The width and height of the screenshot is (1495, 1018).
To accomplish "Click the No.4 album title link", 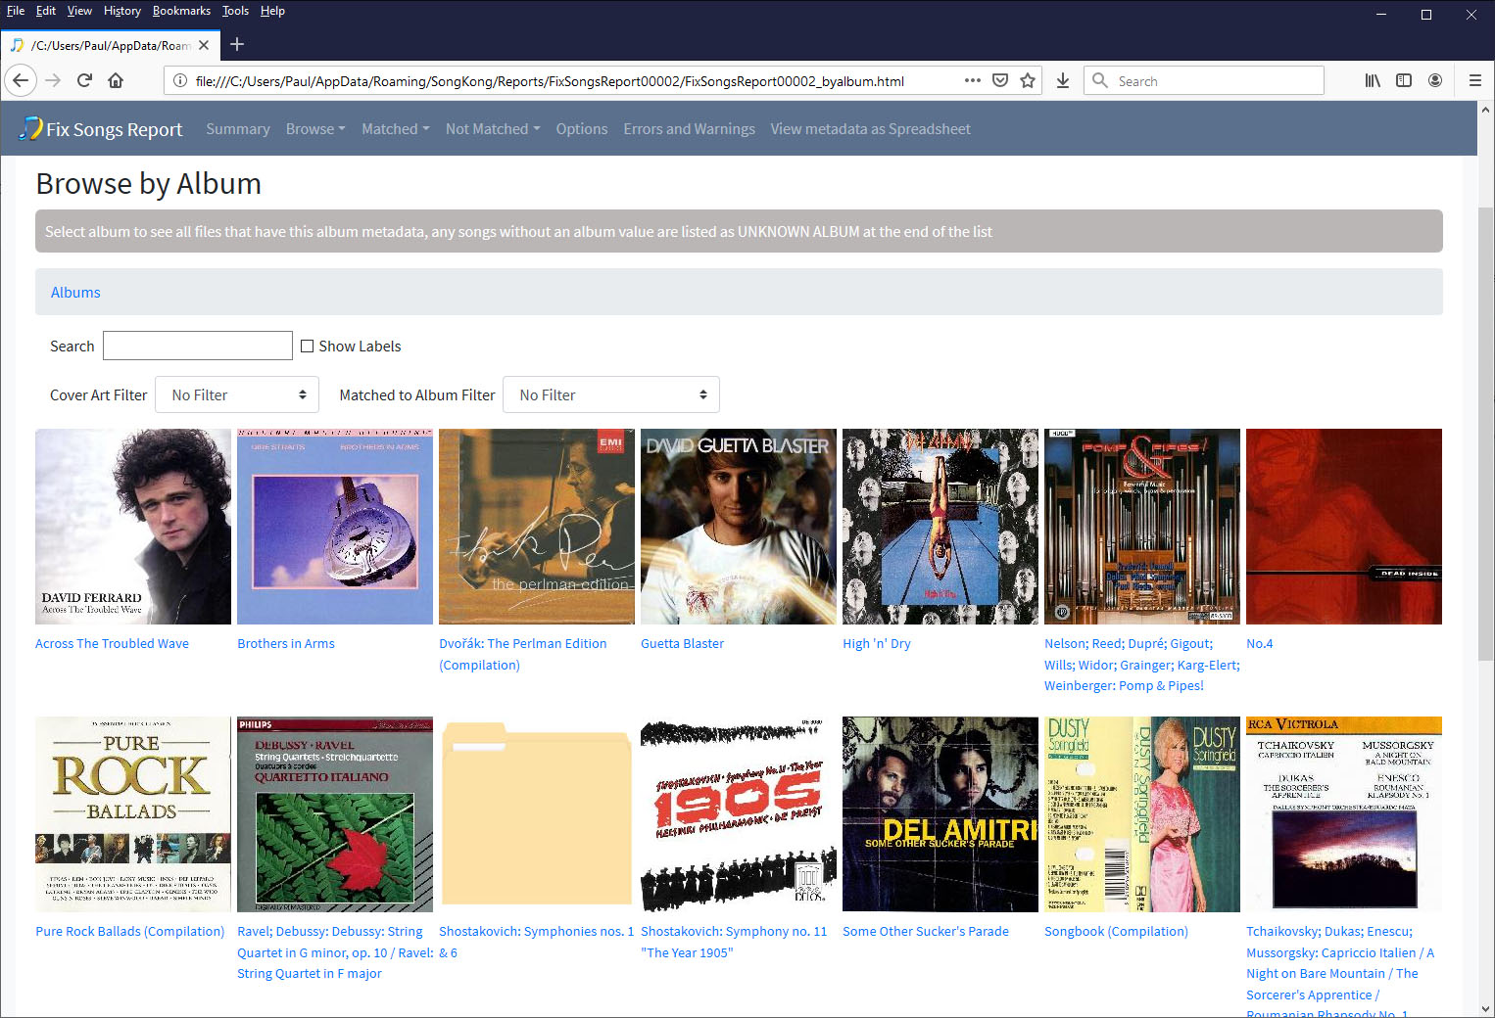I will pos(1259,643).
